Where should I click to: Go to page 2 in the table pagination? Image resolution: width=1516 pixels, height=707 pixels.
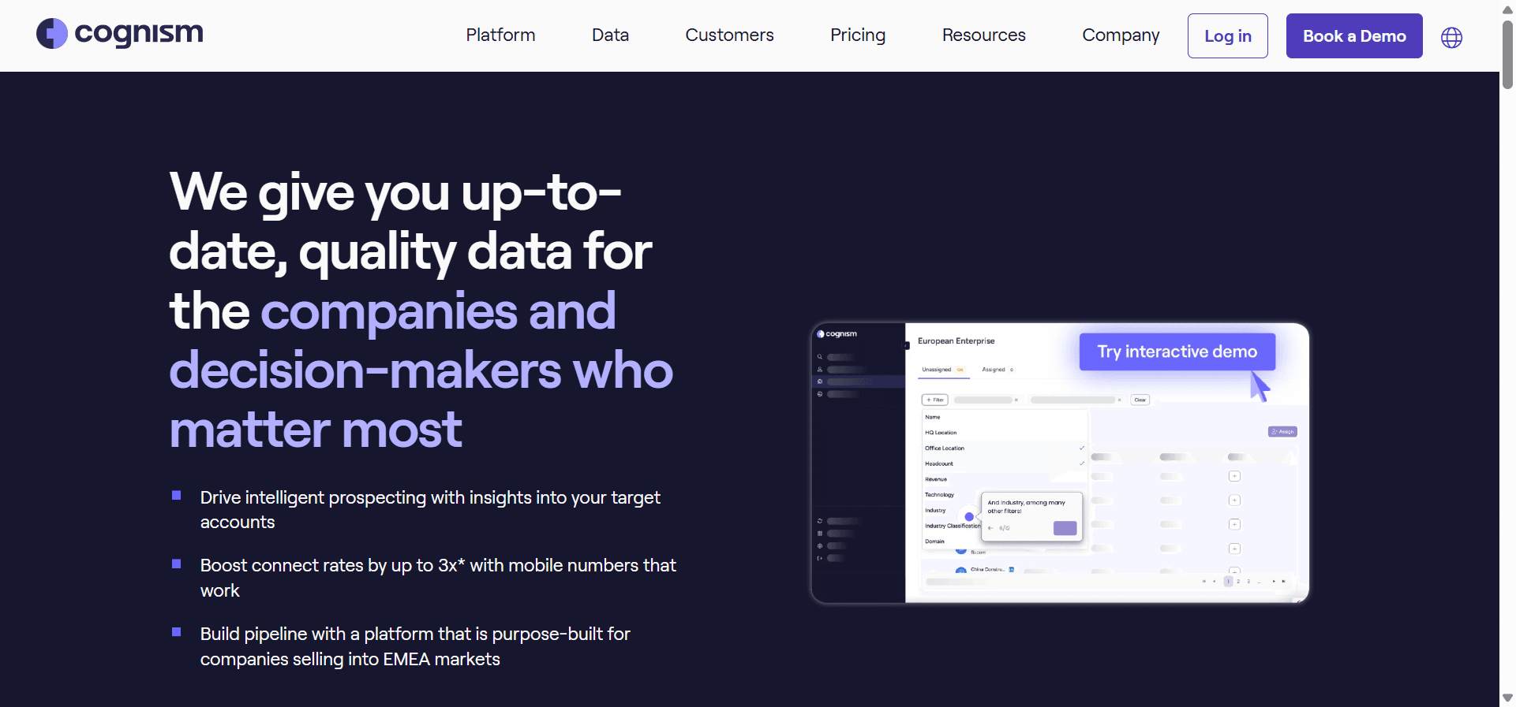coord(1238,582)
